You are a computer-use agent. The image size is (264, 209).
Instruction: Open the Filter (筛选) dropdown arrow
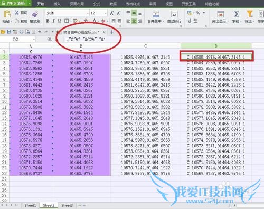(253, 21)
